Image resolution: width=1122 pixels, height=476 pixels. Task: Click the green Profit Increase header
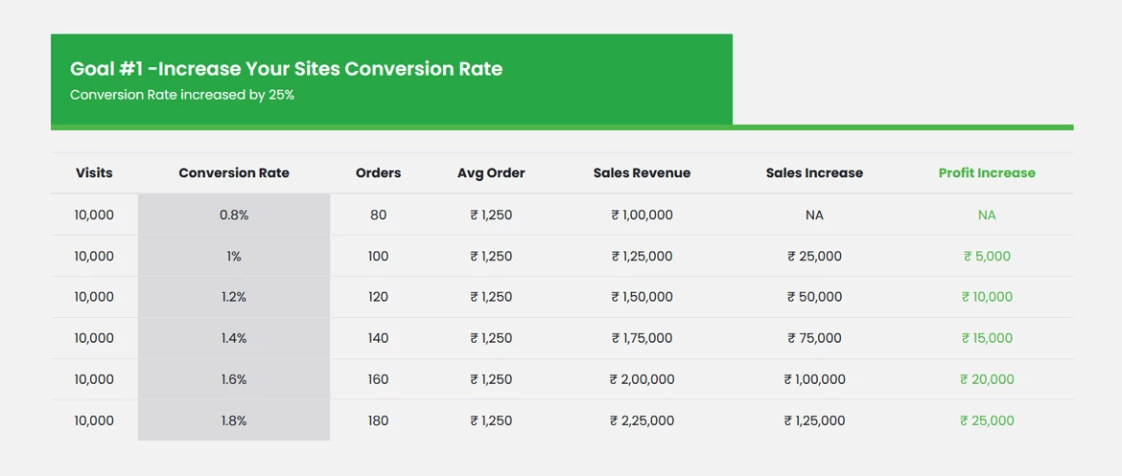click(x=987, y=173)
